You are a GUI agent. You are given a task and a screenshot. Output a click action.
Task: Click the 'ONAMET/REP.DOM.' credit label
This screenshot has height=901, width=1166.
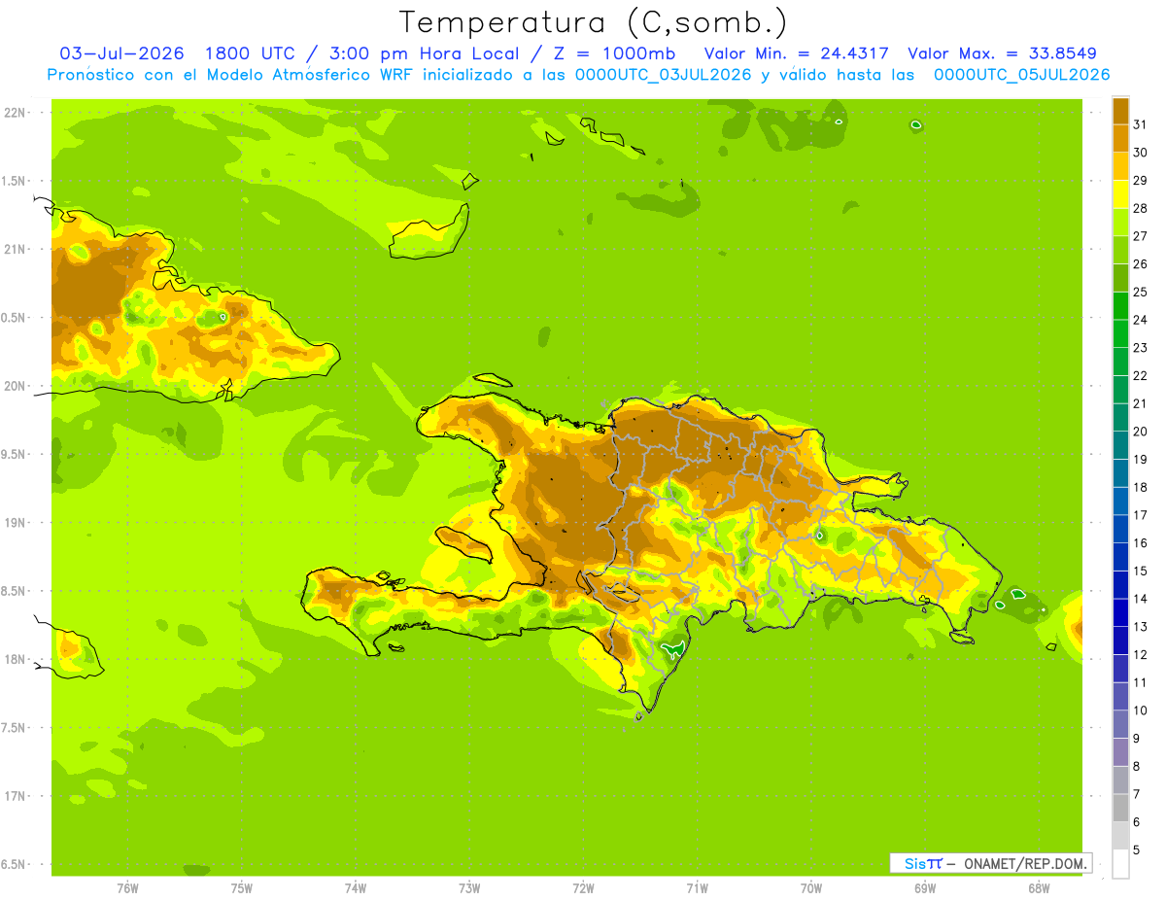pos(1025,863)
